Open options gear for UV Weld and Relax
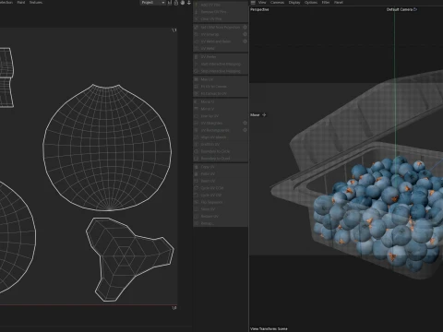The image size is (443, 332). (x=245, y=41)
